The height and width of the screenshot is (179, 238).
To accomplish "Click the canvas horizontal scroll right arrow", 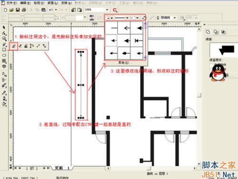I will [x=195, y=168].
